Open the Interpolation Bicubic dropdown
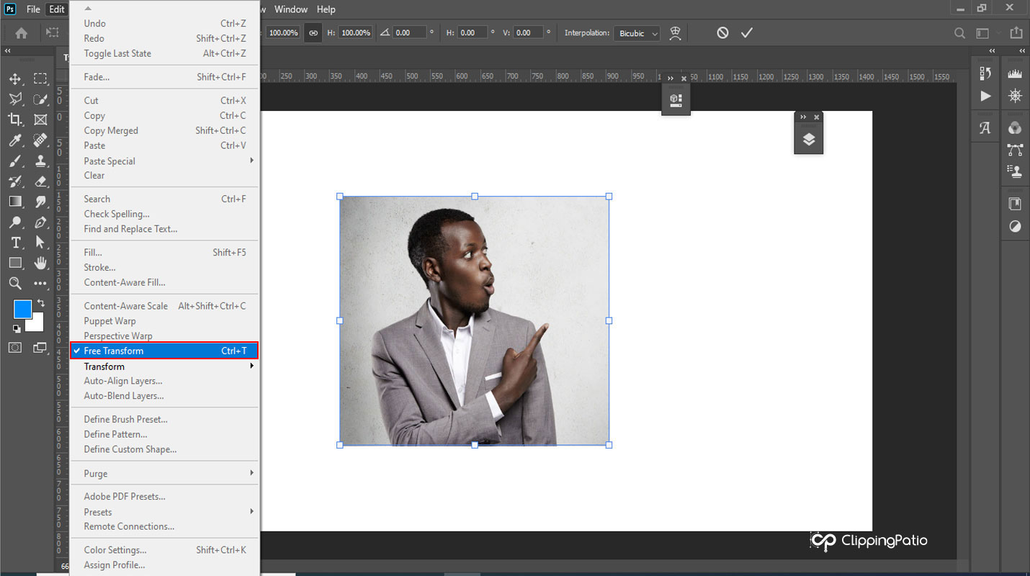 tap(637, 33)
